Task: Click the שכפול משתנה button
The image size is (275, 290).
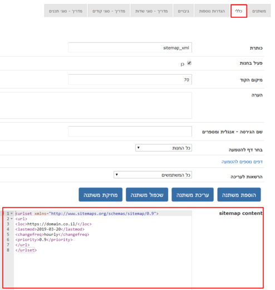Action: pyautogui.click(x=147, y=195)
